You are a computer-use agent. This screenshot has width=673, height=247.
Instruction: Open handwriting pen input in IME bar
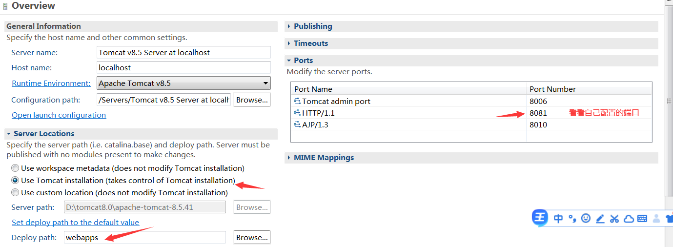click(x=600, y=219)
